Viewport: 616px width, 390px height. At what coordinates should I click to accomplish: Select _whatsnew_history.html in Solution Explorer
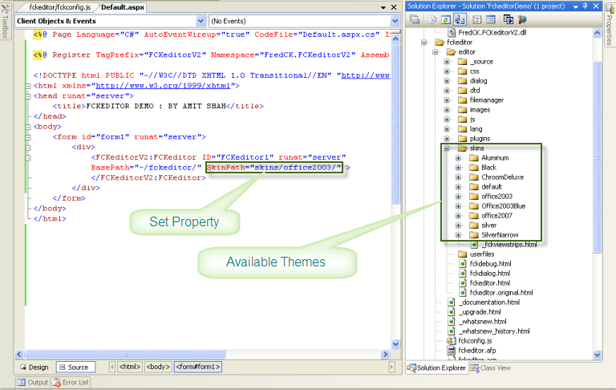pos(494,331)
